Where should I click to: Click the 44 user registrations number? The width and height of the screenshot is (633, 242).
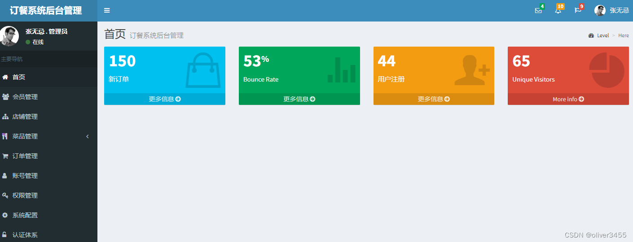387,61
